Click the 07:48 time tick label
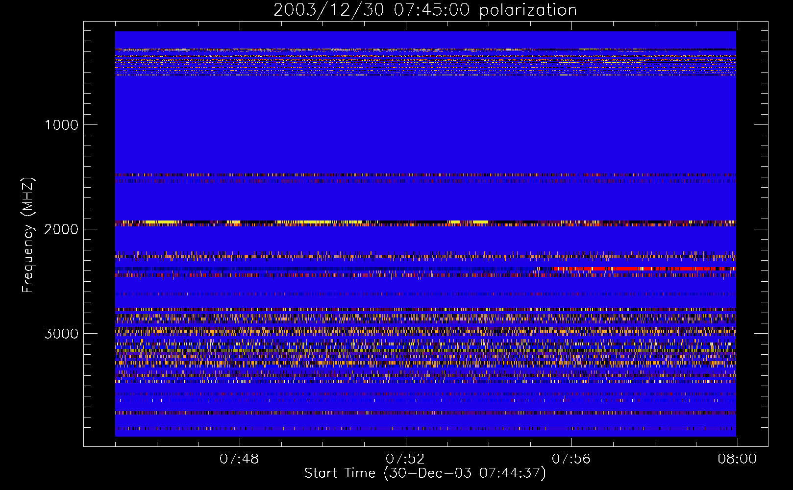Screen dimensions: 793x490 [x=239, y=459]
